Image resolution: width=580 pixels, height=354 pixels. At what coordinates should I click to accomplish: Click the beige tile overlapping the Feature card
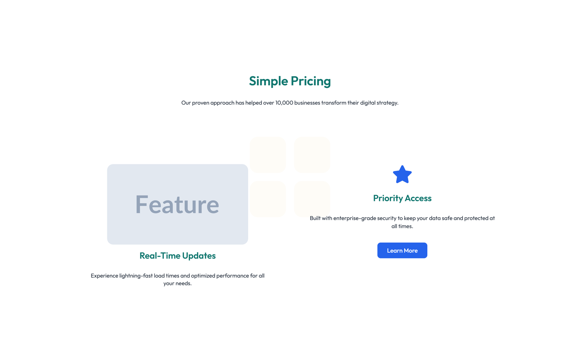(268, 199)
